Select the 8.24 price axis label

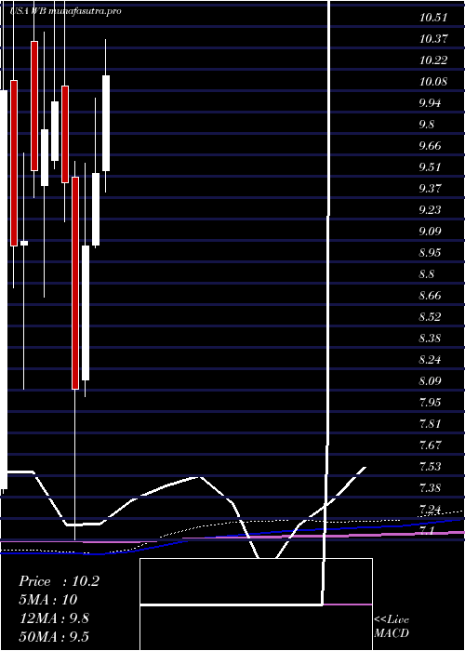(431, 360)
